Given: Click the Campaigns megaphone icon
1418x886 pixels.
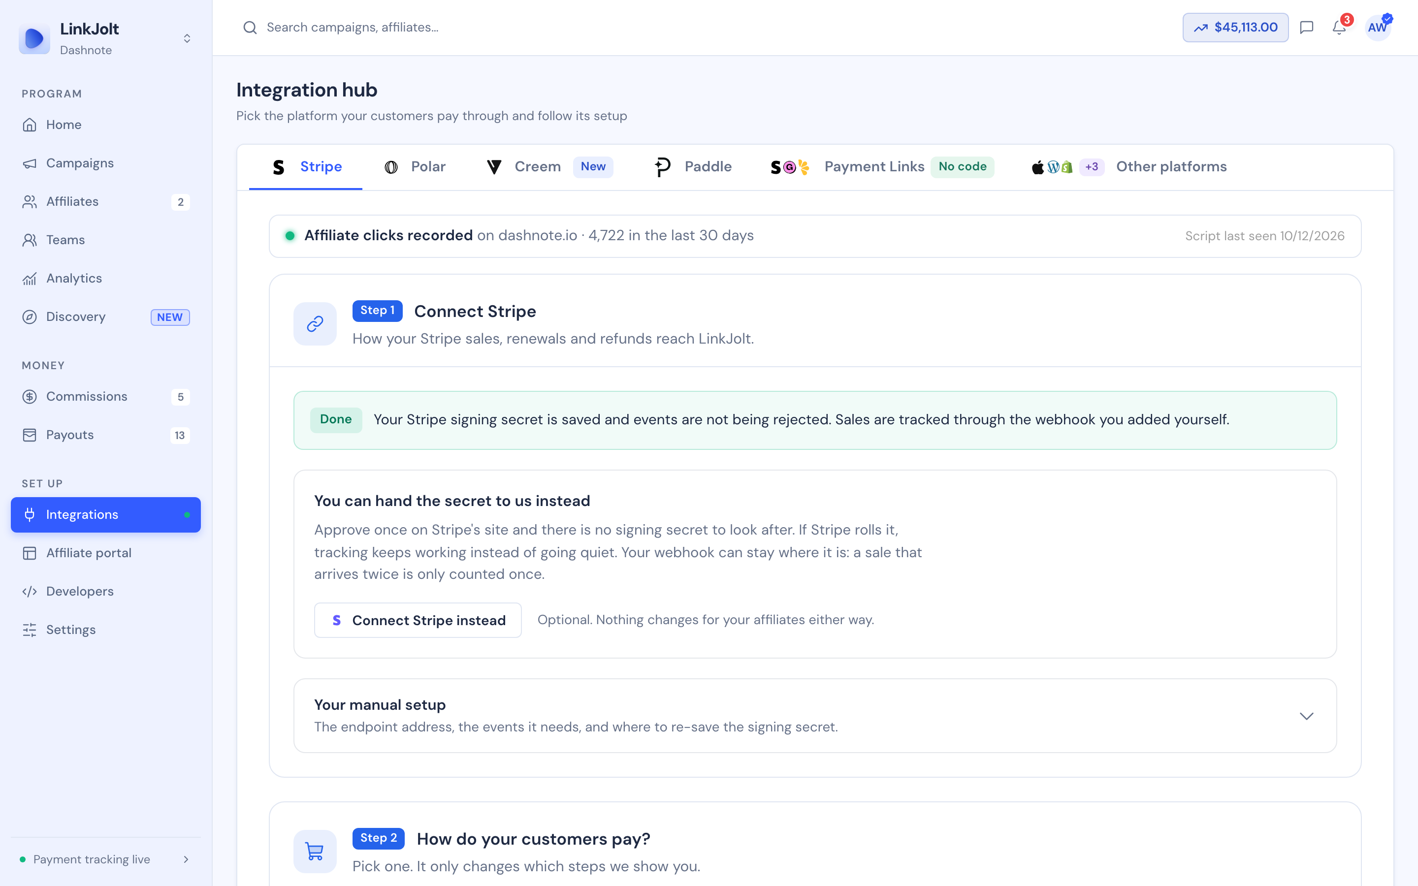Looking at the screenshot, I should 30,163.
